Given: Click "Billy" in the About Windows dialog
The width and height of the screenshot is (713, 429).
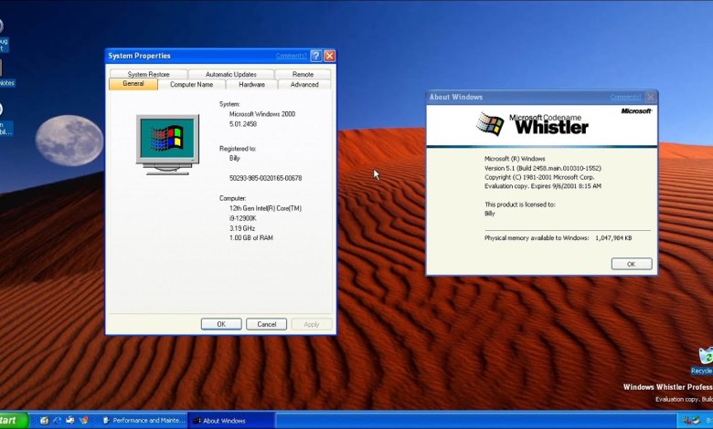Looking at the screenshot, I should (489, 214).
